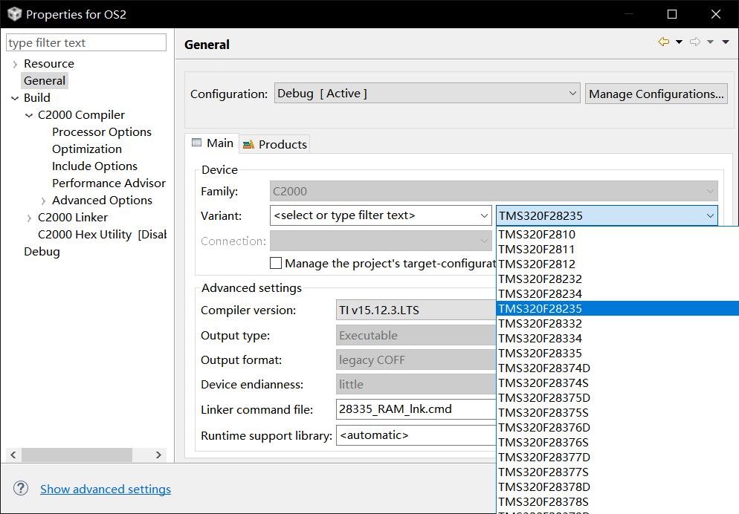Click the Products tab icon
The height and width of the screenshot is (514, 739).
coord(248,145)
